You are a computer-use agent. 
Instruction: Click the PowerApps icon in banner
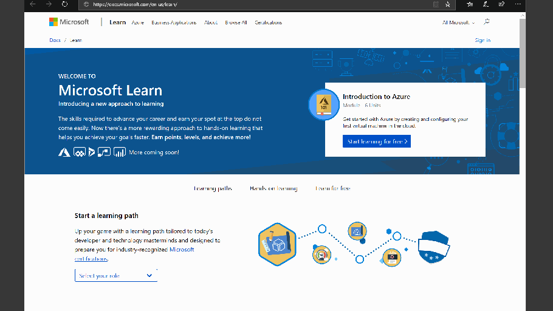tap(80, 152)
